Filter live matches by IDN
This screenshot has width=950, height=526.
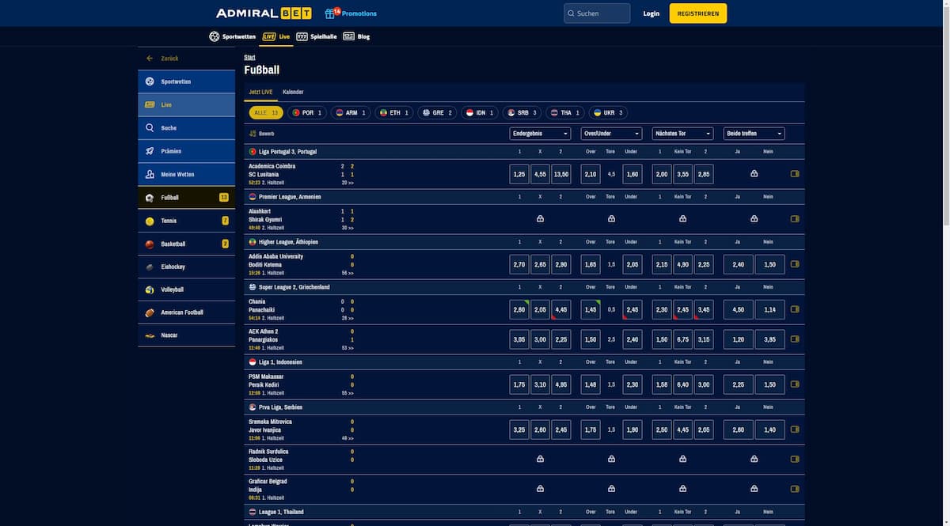click(x=480, y=112)
